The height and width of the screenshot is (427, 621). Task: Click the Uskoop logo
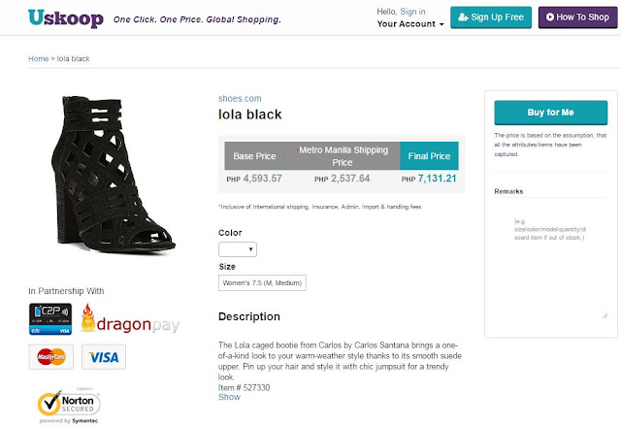(66, 17)
